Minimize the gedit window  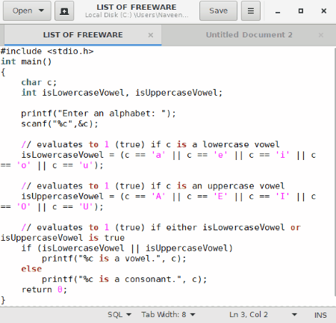[278, 11]
